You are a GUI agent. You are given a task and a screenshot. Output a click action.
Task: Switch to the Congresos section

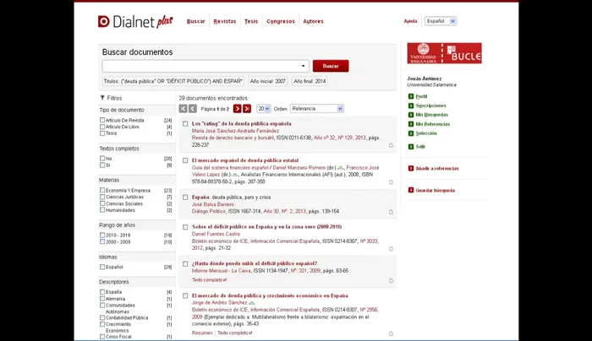pos(281,21)
